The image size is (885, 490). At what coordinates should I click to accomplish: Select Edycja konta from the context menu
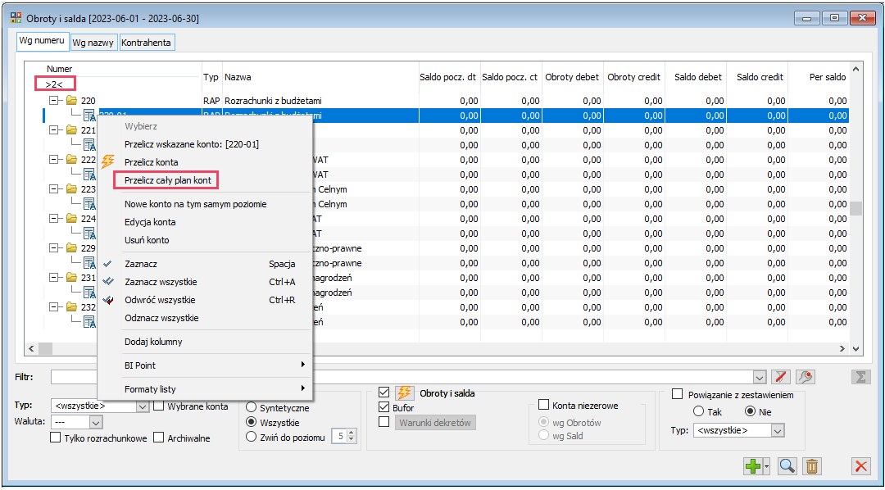pos(150,222)
